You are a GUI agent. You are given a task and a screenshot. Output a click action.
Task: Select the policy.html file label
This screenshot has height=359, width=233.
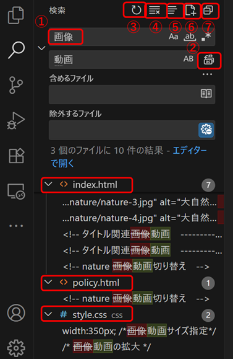point(96,283)
